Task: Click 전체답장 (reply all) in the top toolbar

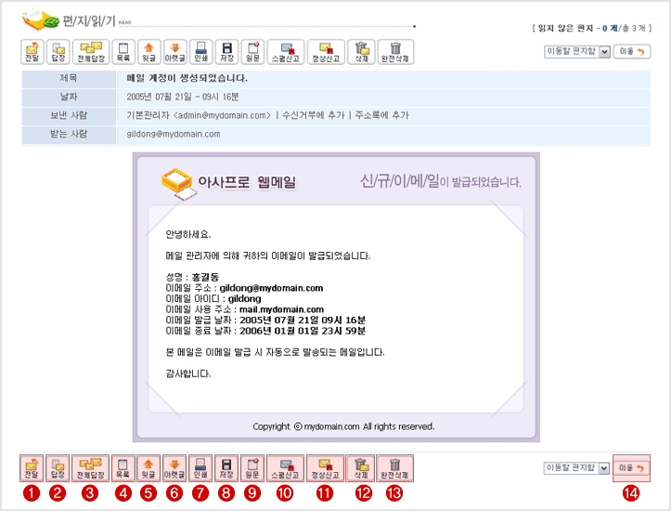Action: coord(90,51)
